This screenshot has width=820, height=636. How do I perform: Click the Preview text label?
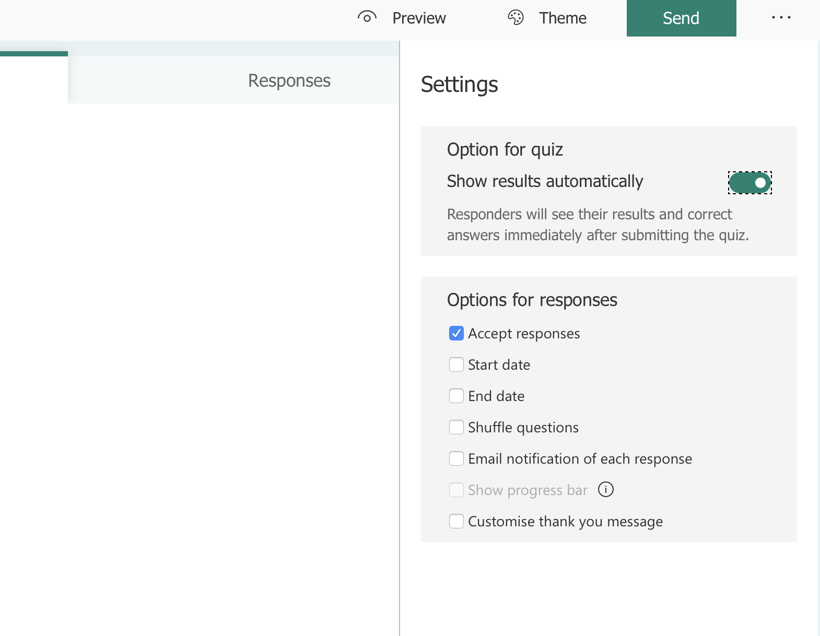click(419, 18)
